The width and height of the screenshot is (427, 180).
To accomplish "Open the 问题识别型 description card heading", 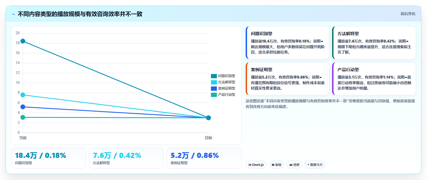I will coord(262,33).
